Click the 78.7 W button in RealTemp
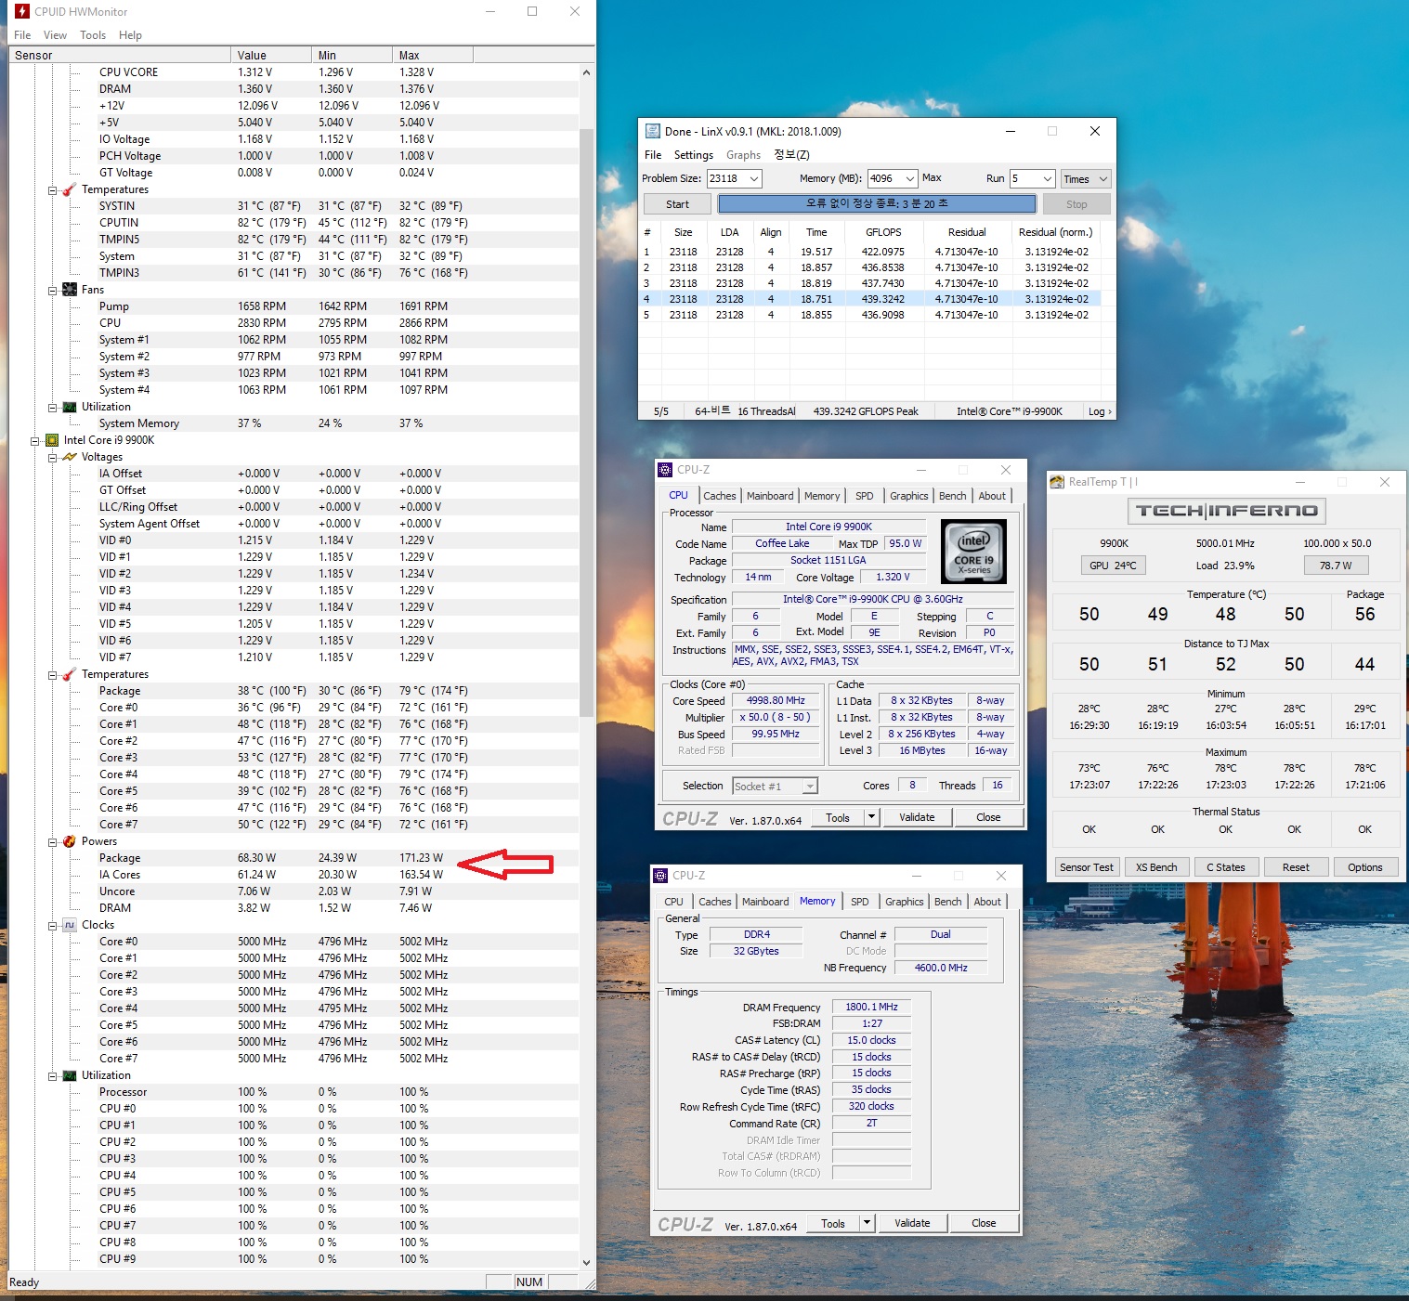 tap(1336, 566)
